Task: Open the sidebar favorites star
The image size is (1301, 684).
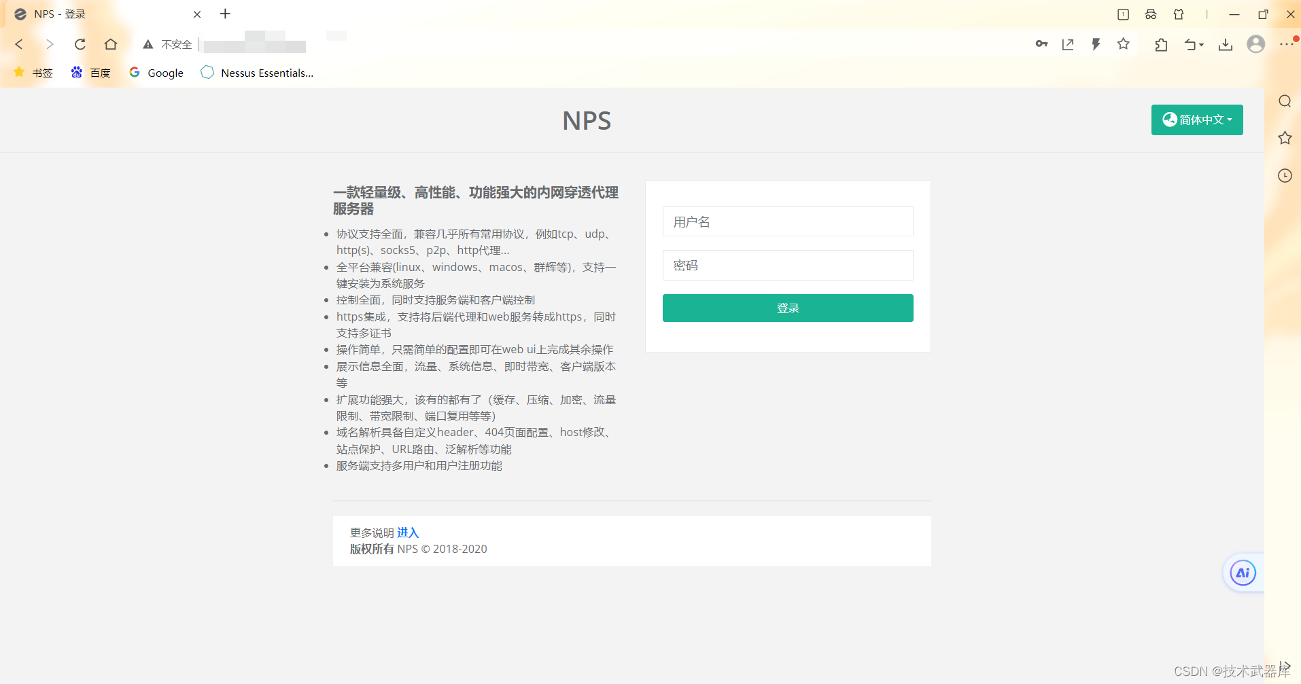Action: [x=1285, y=138]
